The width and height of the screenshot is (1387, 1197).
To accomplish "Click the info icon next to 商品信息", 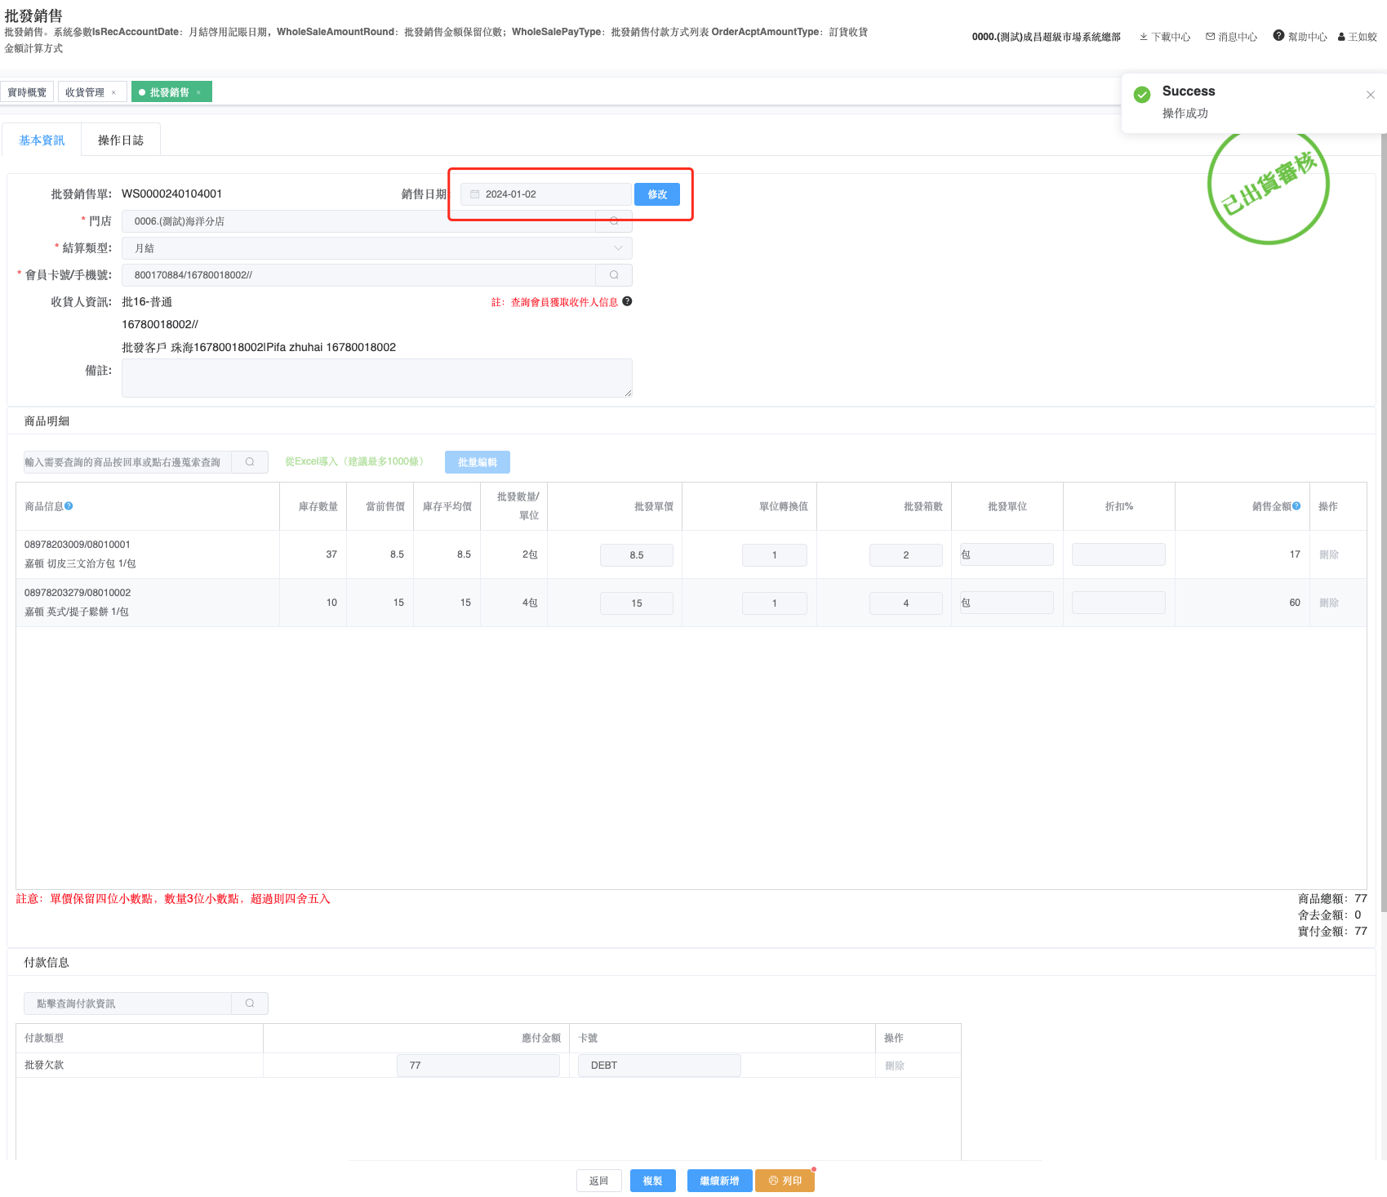I will [x=69, y=506].
